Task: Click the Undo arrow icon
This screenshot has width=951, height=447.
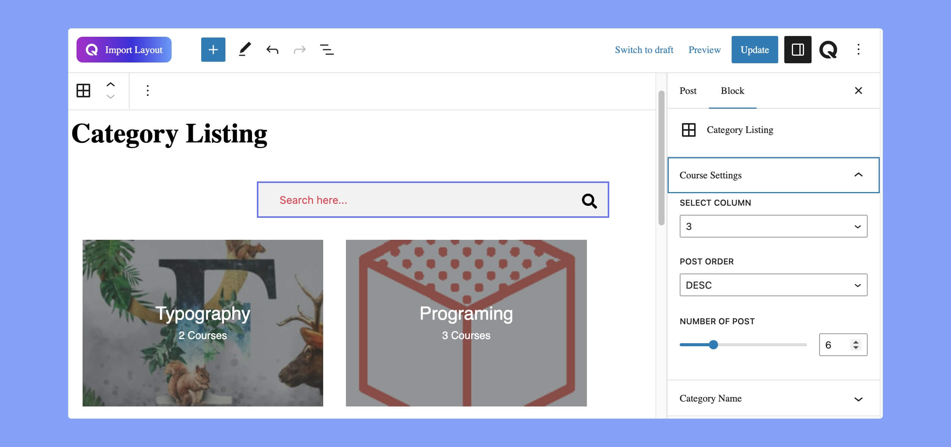Action: pyautogui.click(x=272, y=49)
